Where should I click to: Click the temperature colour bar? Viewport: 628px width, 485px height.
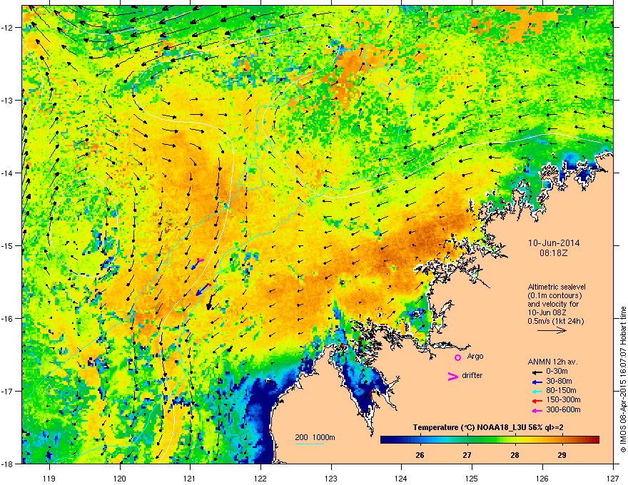490,440
